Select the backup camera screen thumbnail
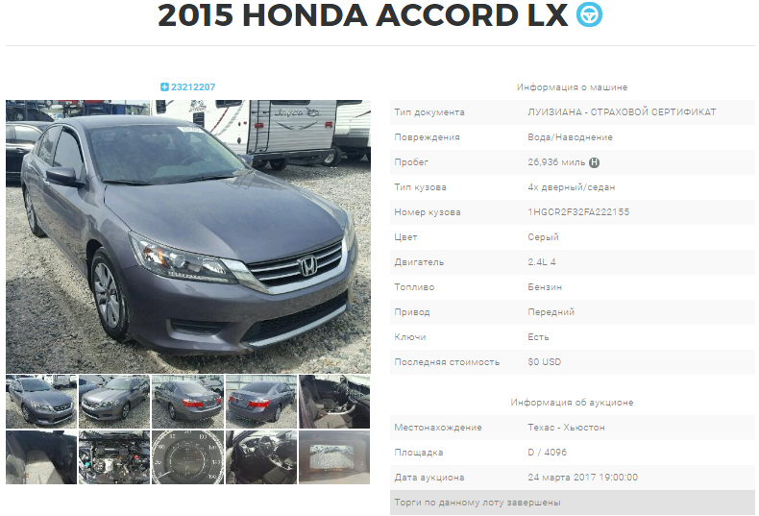759x516 pixels. point(334,457)
